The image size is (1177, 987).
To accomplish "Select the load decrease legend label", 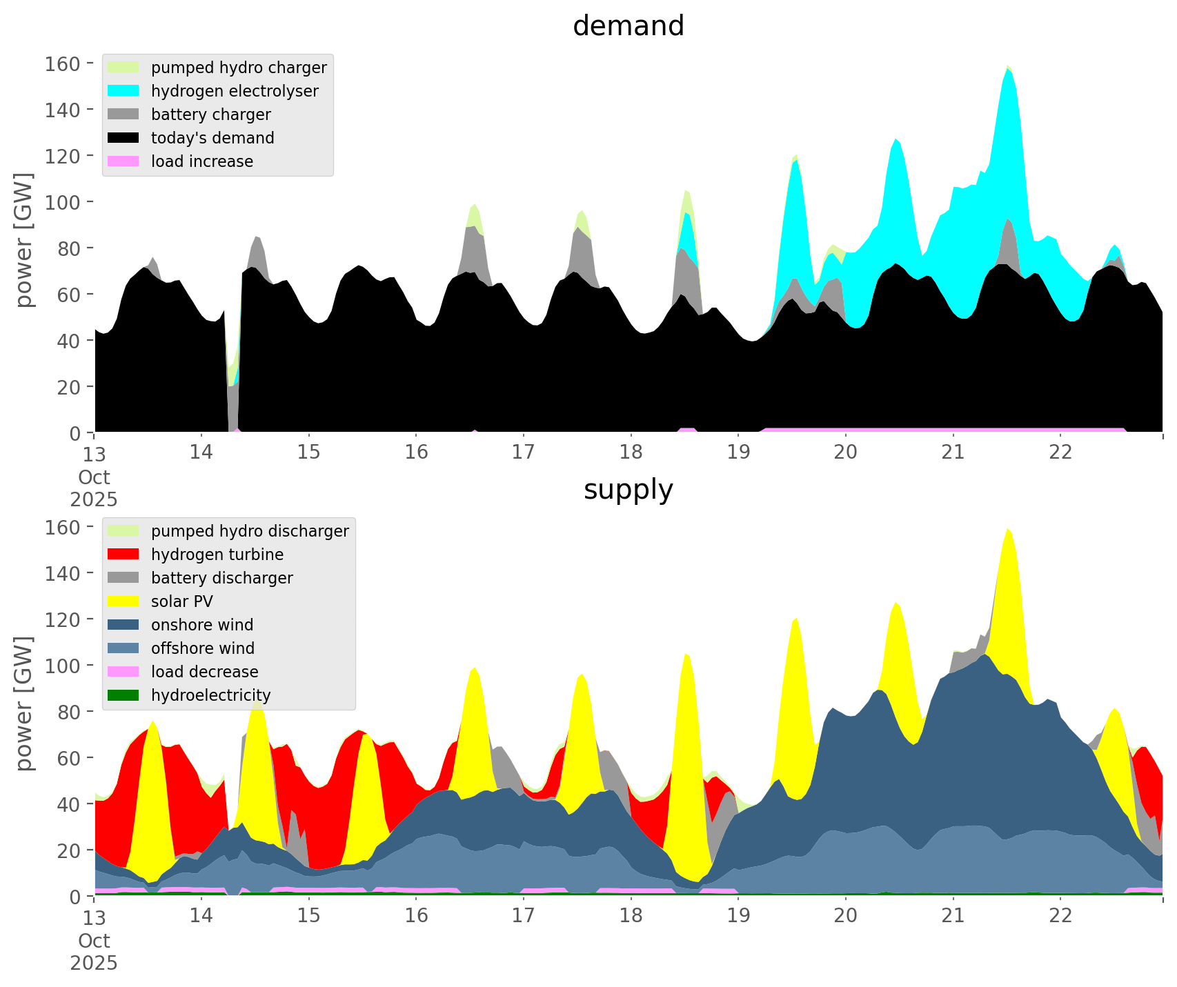I will tap(205, 672).
